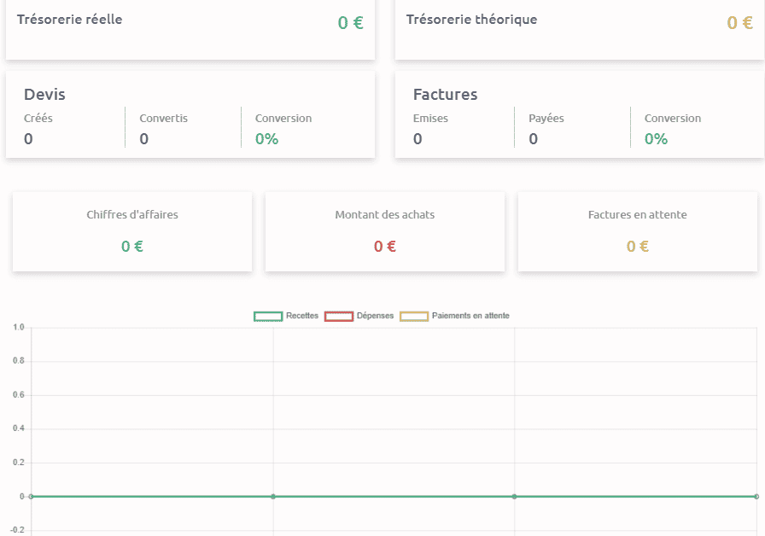765x536 pixels.
Task: Click the last data point on chart line
Action: pyautogui.click(x=756, y=497)
